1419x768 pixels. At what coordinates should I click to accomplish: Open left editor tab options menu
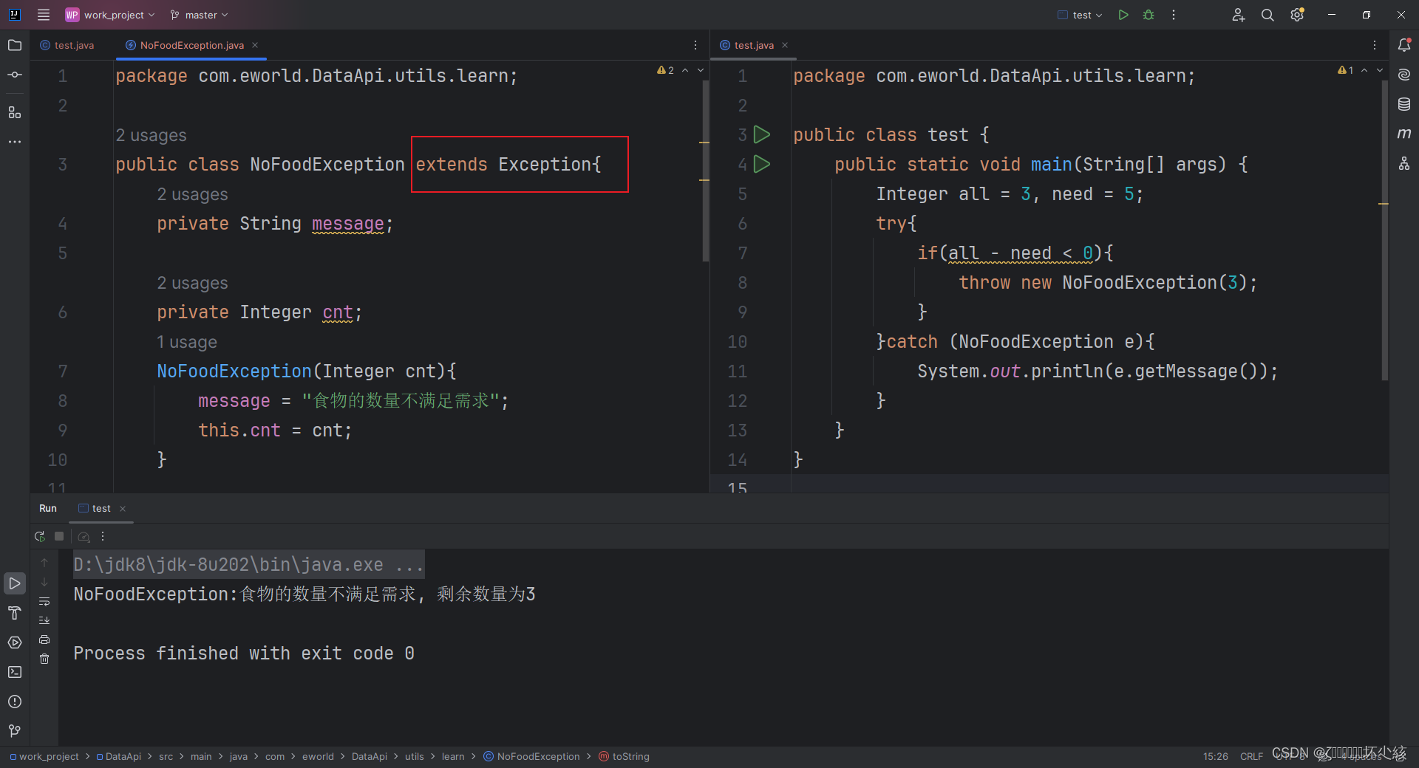coord(695,45)
